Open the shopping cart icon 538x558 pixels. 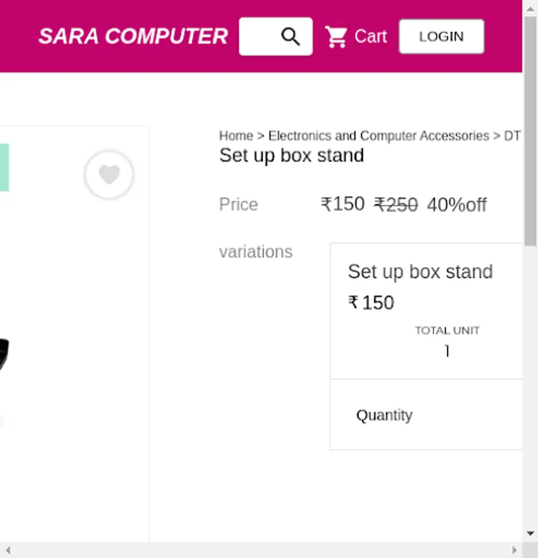[x=337, y=37]
